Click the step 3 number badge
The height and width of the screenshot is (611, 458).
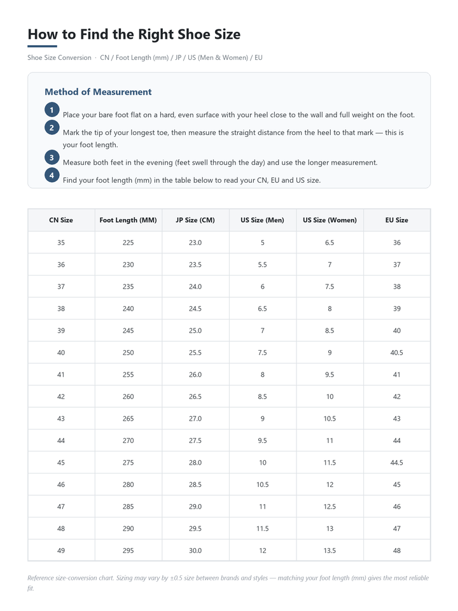[52, 157]
